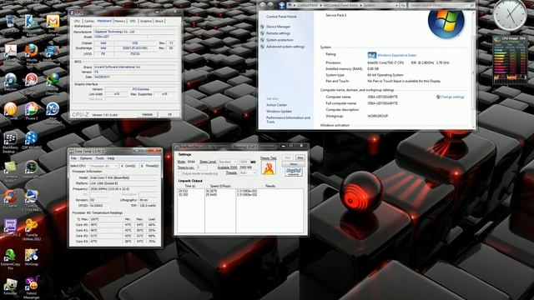Viewport: 534px width, 300px height.
Task: Open Performance Information and Tools link
Action: (x=288, y=119)
